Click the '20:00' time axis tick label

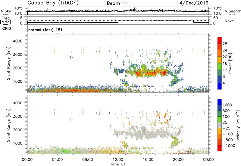(x=178, y=160)
